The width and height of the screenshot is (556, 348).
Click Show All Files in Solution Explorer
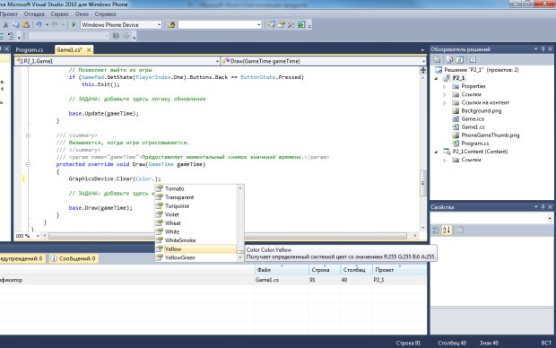click(x=449, y=60)
